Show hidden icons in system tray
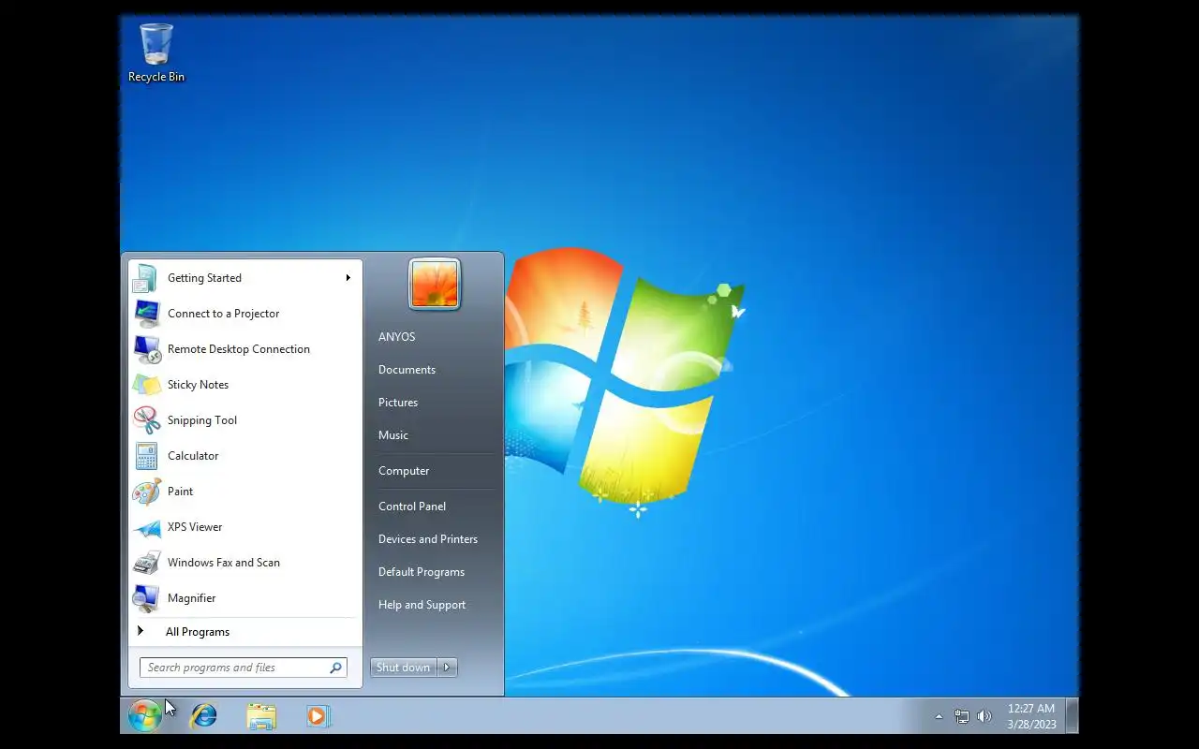This screenshot has height=749, width=1199. click(x=939, y=716)
